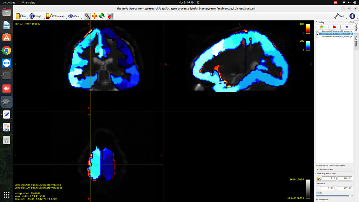This screenshot has width=359, height=202.
Task: Select the green rotate arrow tool
Action: tap(102, 16)
